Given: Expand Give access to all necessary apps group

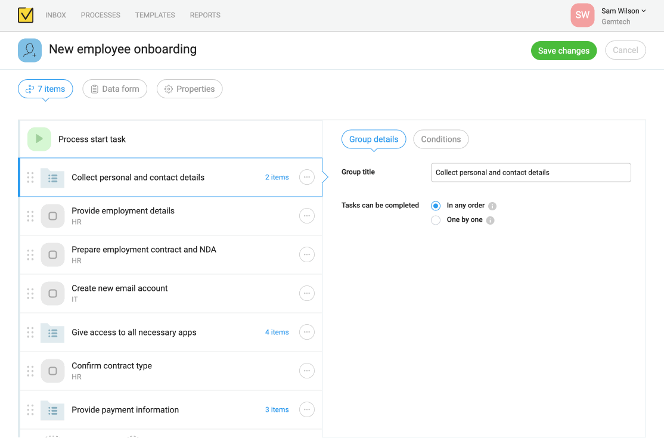Looking at the screenshot, I should (x=277, y=333).
